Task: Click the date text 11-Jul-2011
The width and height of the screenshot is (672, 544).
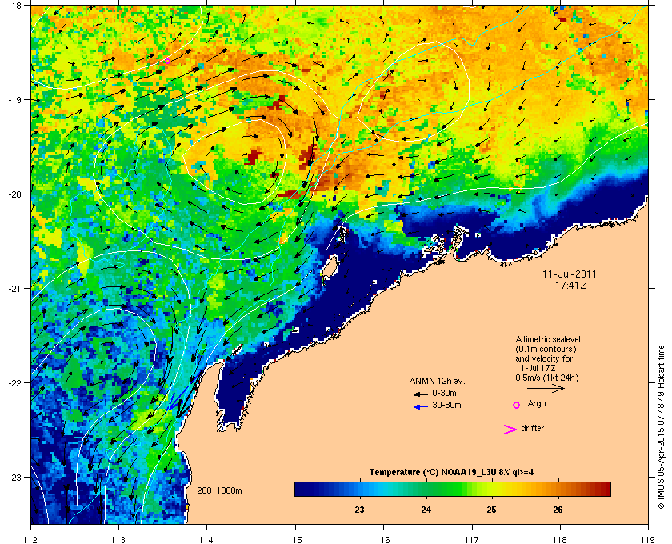Action: click(569, 274)
